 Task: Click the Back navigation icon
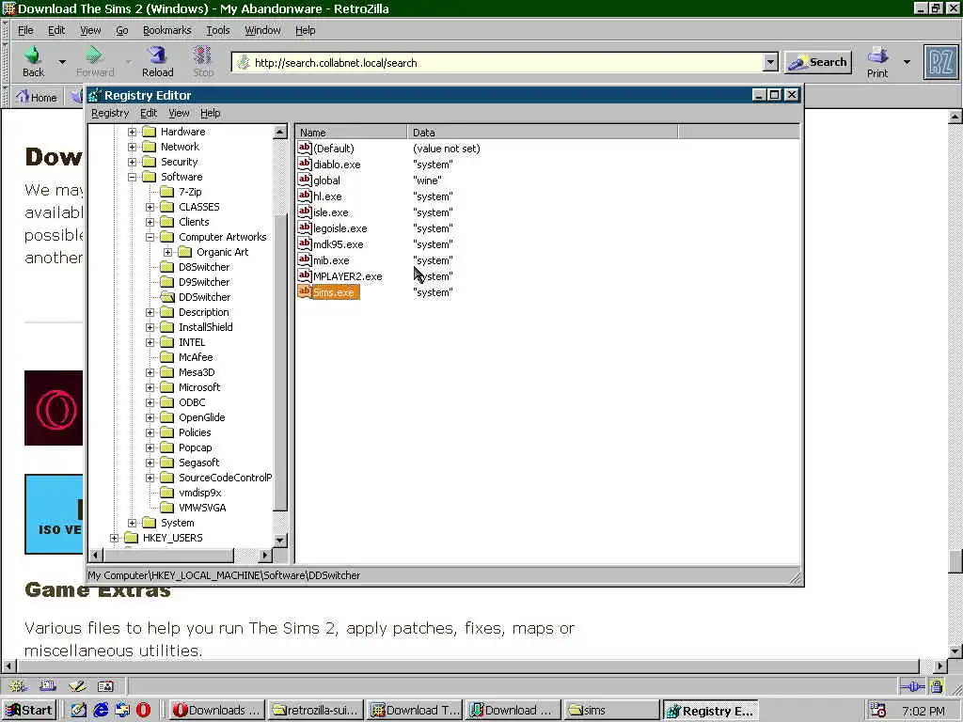tap(33, 55)
